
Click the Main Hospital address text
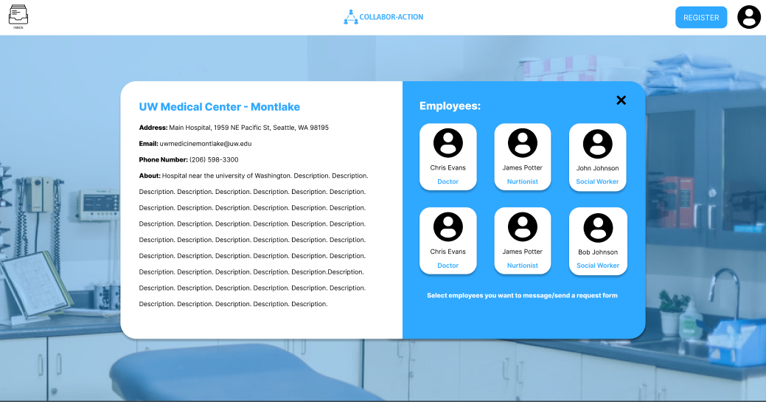(x=248, y=128)
